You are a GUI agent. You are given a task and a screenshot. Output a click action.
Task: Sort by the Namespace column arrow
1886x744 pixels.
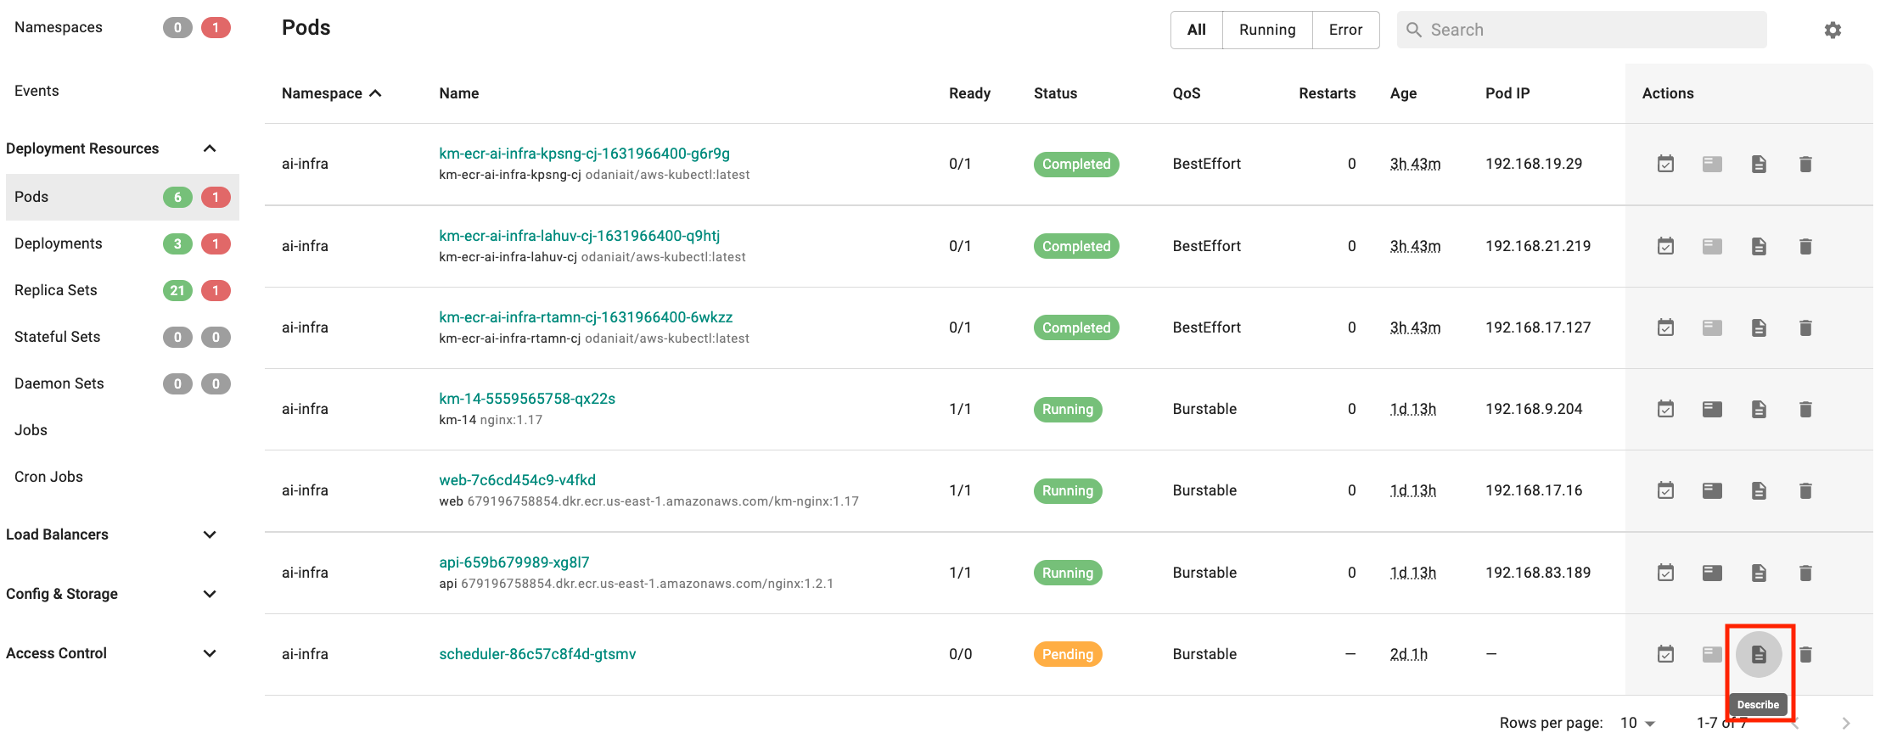pos(375,93)
